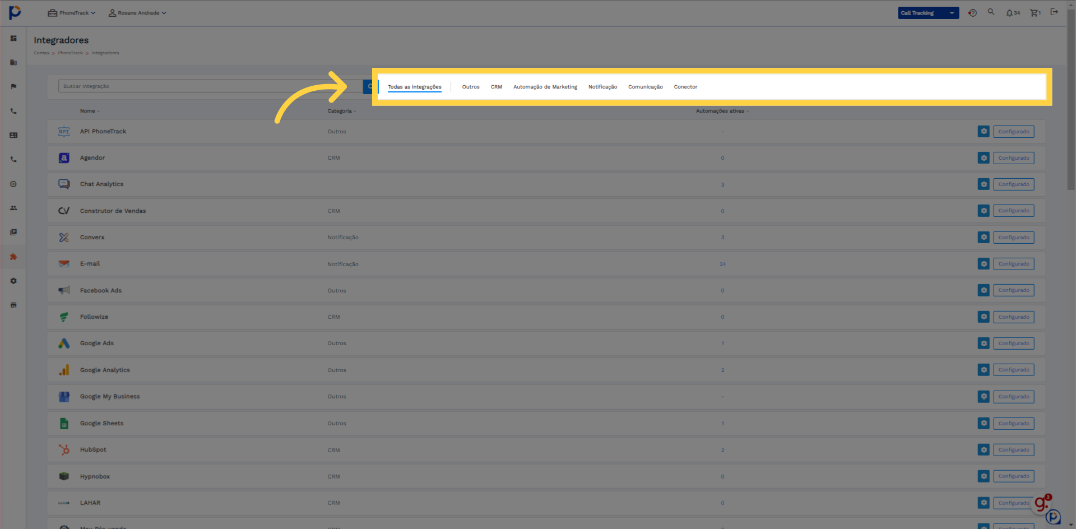This screenshot has width=1076, height=529.
Task: Open the gear button for Converx
Action: pyautogui.click(x=984, y=238)
